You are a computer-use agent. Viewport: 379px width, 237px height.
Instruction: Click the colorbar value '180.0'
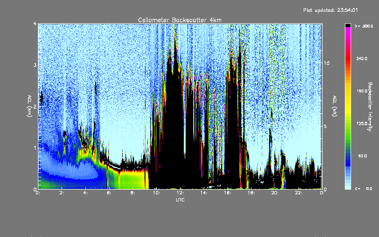pyautogui.click(x=362, y=91)
